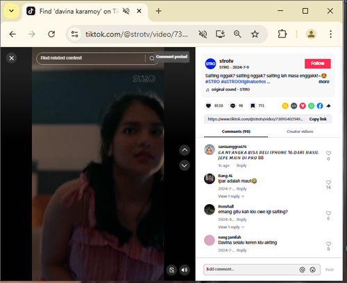
Task: Open the Chrome profile avatar
Action: [x=311, y=34]
